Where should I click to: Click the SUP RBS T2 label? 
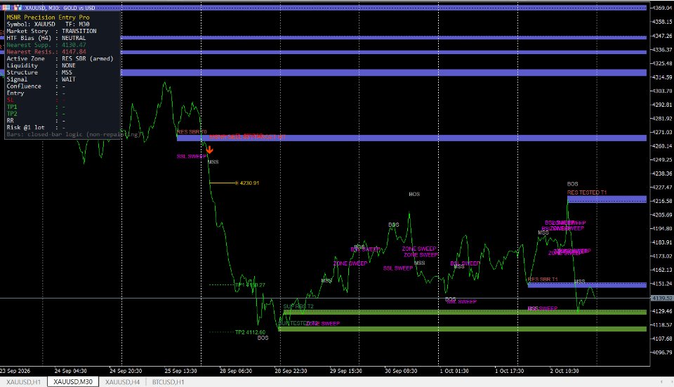(x=298, y=306)
